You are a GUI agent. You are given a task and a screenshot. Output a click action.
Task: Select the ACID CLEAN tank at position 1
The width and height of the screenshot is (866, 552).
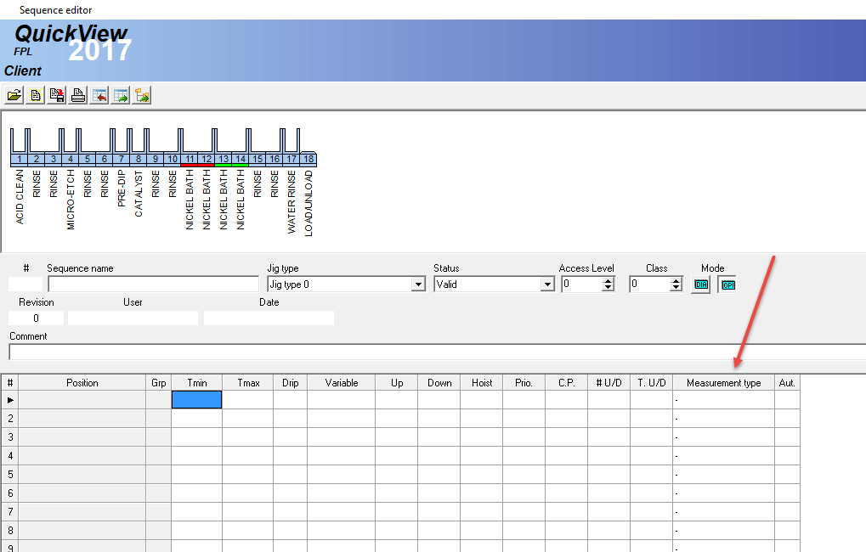pos(19,159)
